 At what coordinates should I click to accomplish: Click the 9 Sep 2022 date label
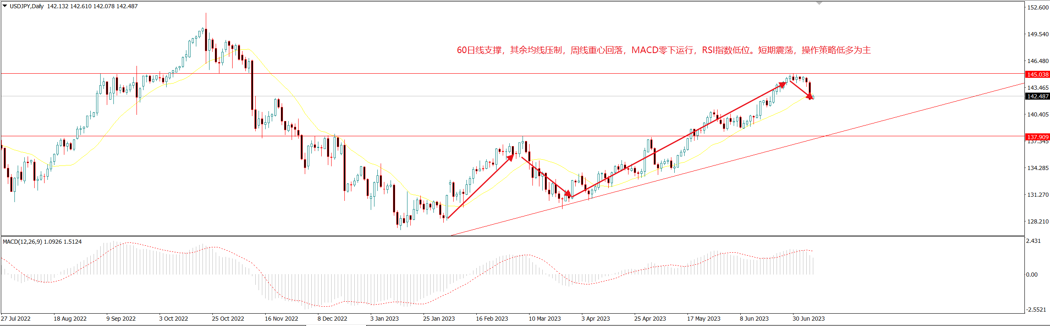pos(121,319)
